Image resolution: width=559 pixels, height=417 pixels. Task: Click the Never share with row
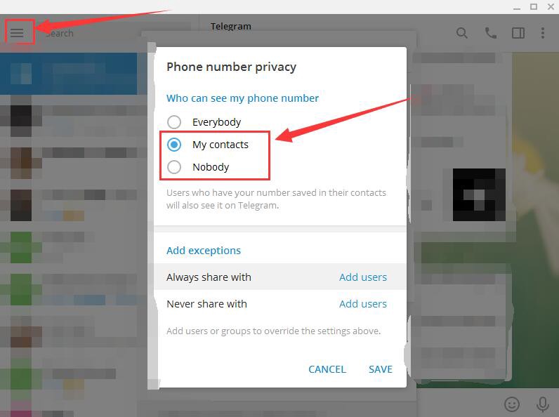tap(280, 304)
